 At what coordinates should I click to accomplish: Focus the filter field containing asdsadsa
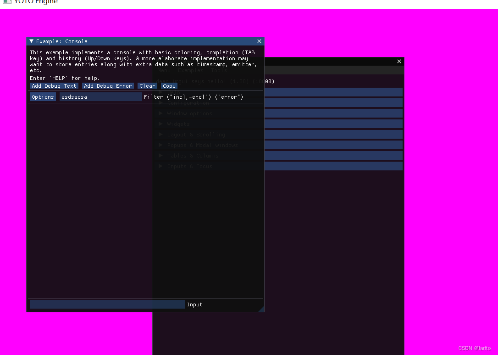(x=101, y=97)
